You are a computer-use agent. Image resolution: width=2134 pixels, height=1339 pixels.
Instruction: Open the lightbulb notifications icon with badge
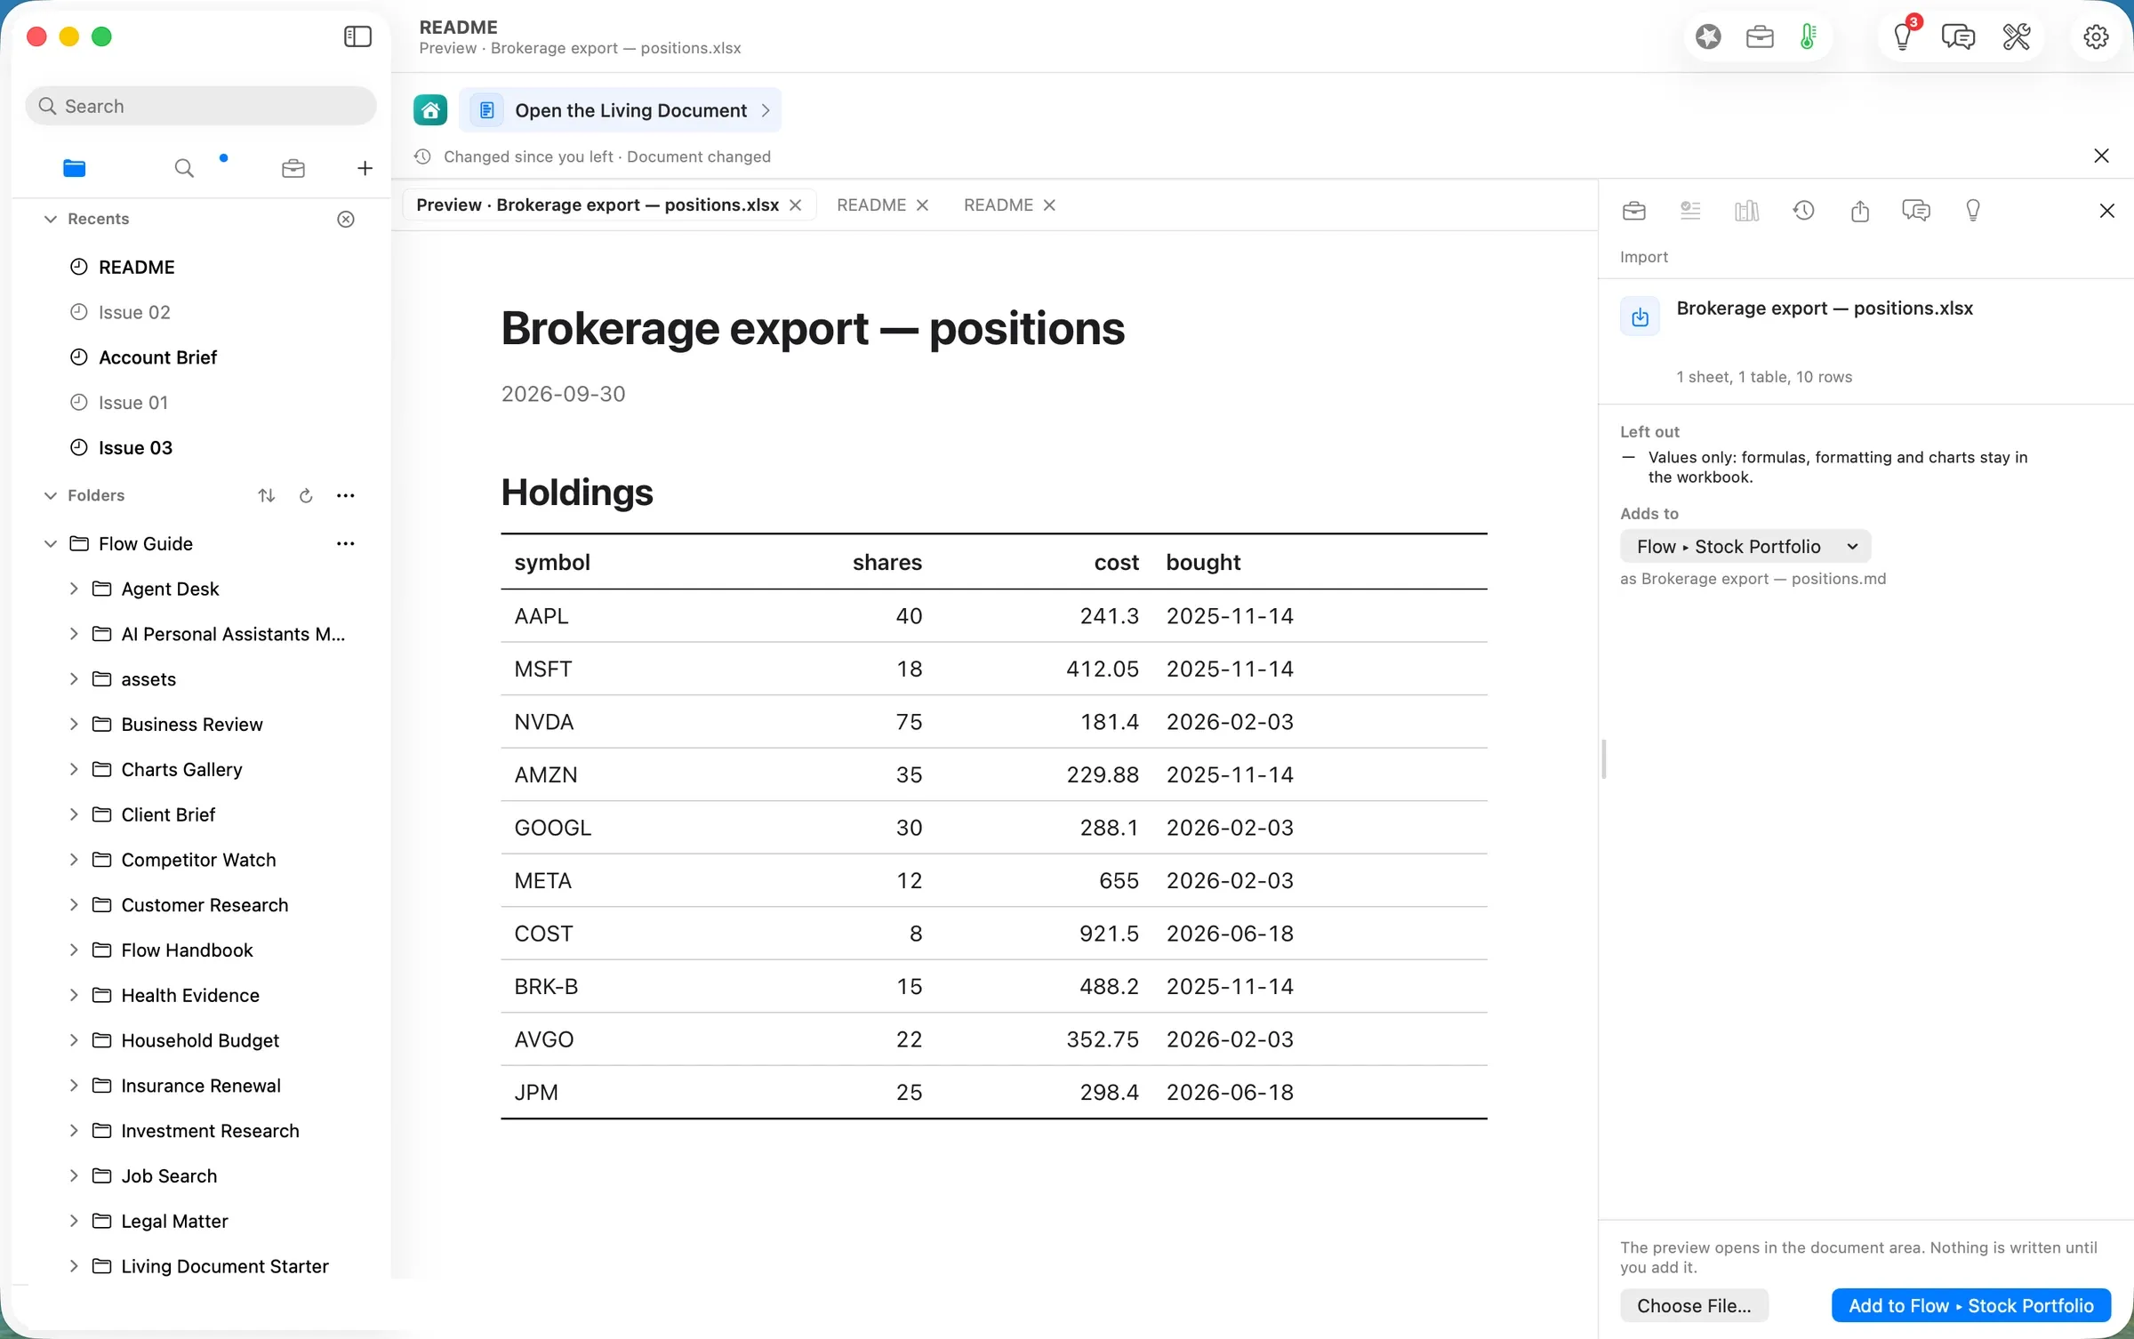pyautogui.click(x=1903, y=36)
